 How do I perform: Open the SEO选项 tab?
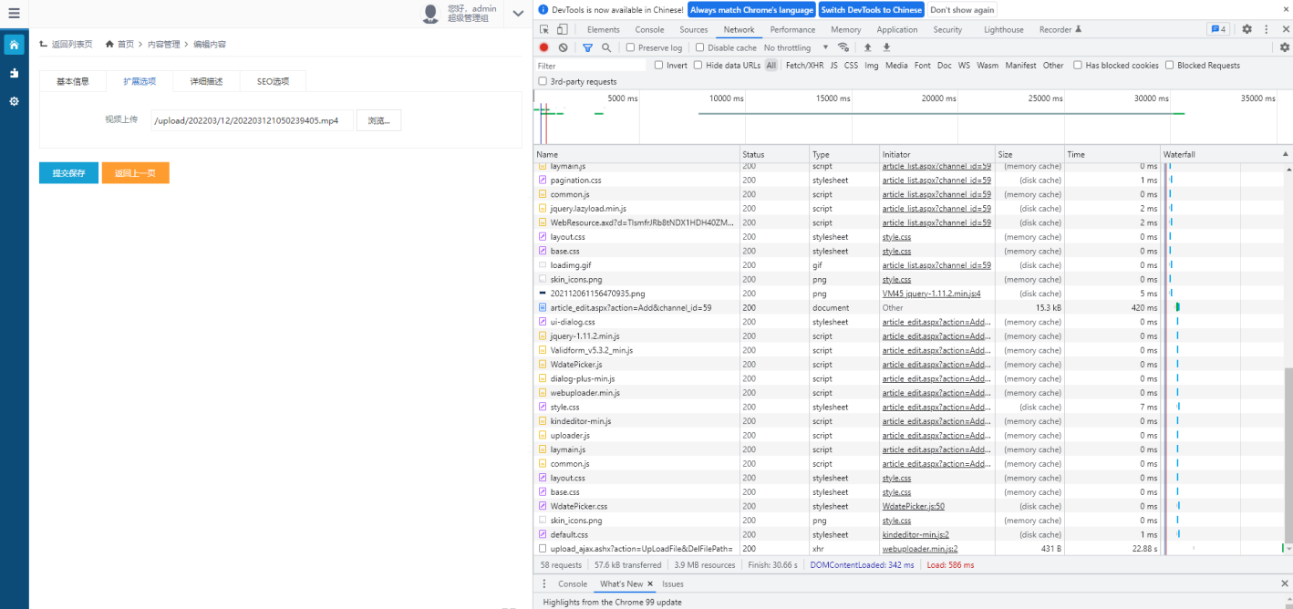tap(271, 81)
